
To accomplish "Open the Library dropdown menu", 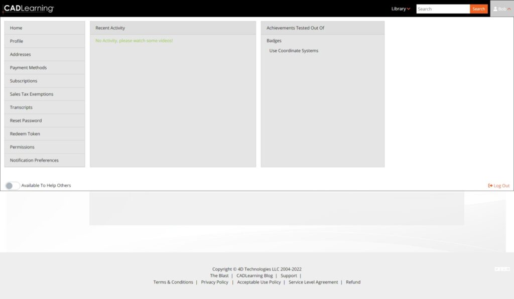I will pos(401,9).
